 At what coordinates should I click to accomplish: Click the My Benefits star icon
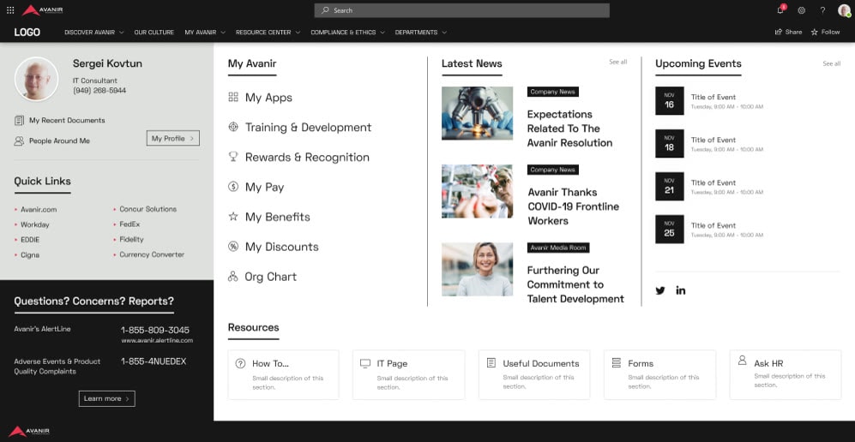coord(233,217)
